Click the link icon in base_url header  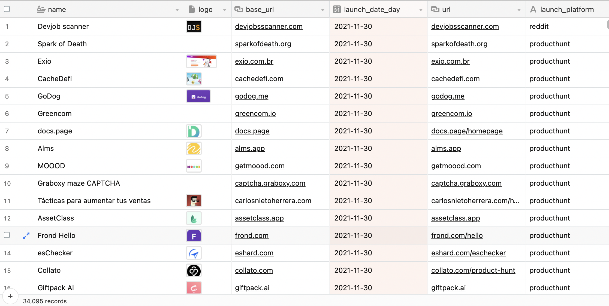tap(239, 10)
